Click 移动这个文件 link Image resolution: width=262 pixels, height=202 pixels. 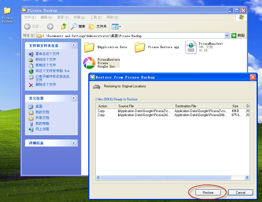pos(46,59)
